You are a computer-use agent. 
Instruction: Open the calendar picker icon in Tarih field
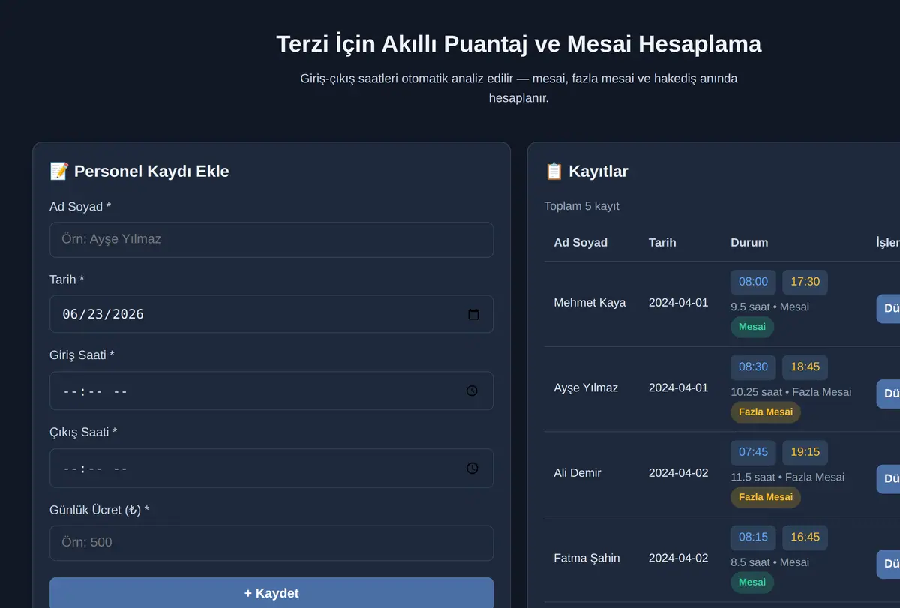(x=473, y=314)
